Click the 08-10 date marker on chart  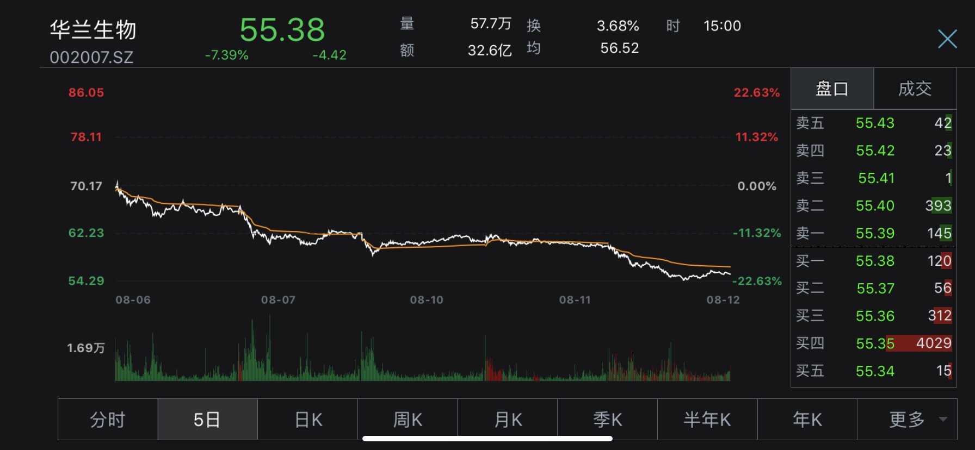[427, 300]
